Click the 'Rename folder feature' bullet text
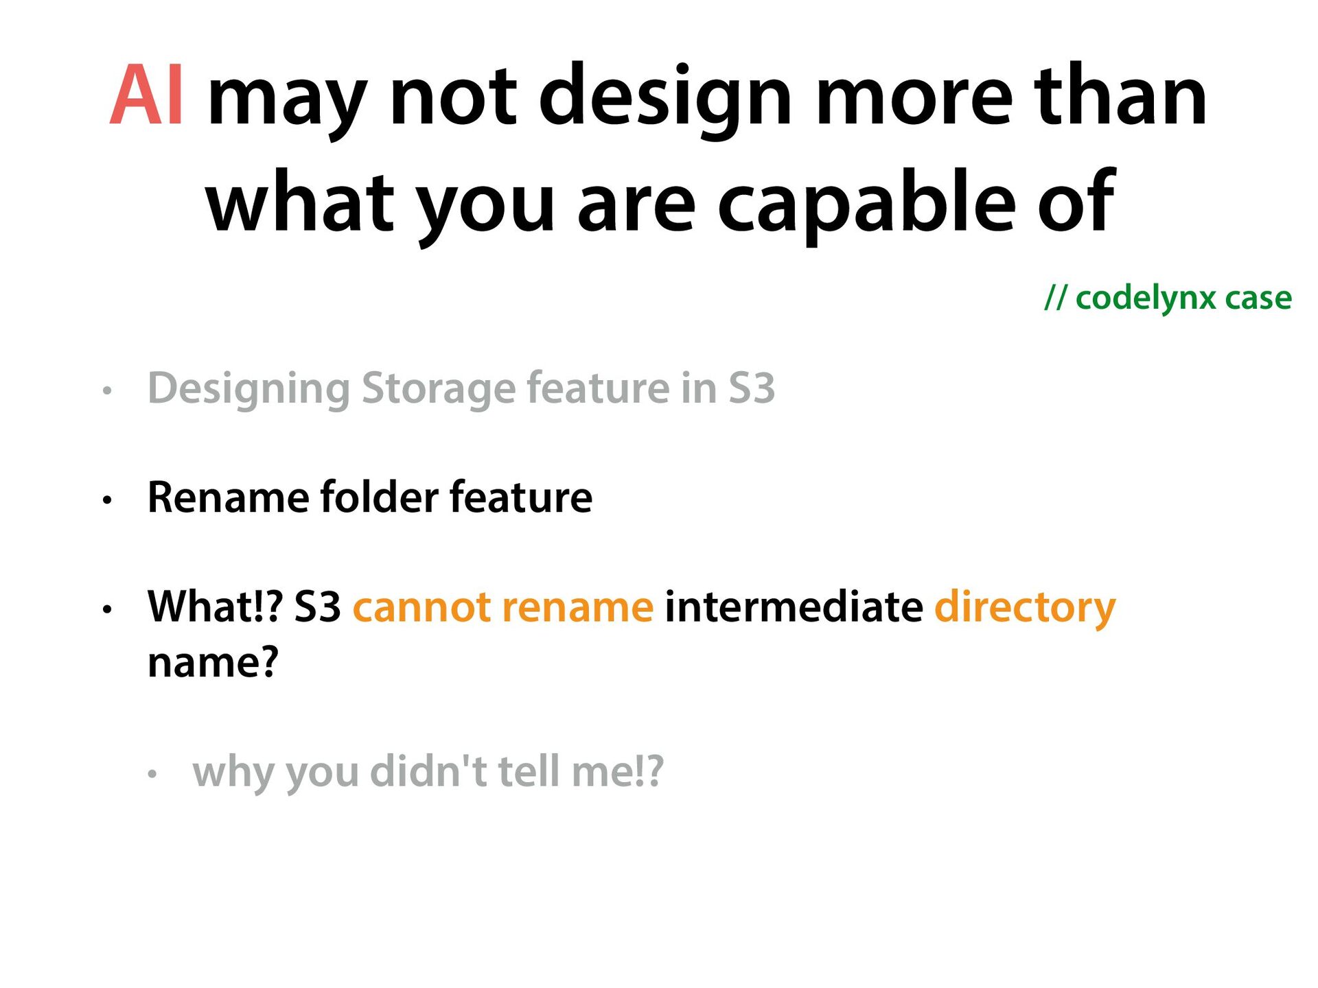1318x988 pixels. point(370,497)
